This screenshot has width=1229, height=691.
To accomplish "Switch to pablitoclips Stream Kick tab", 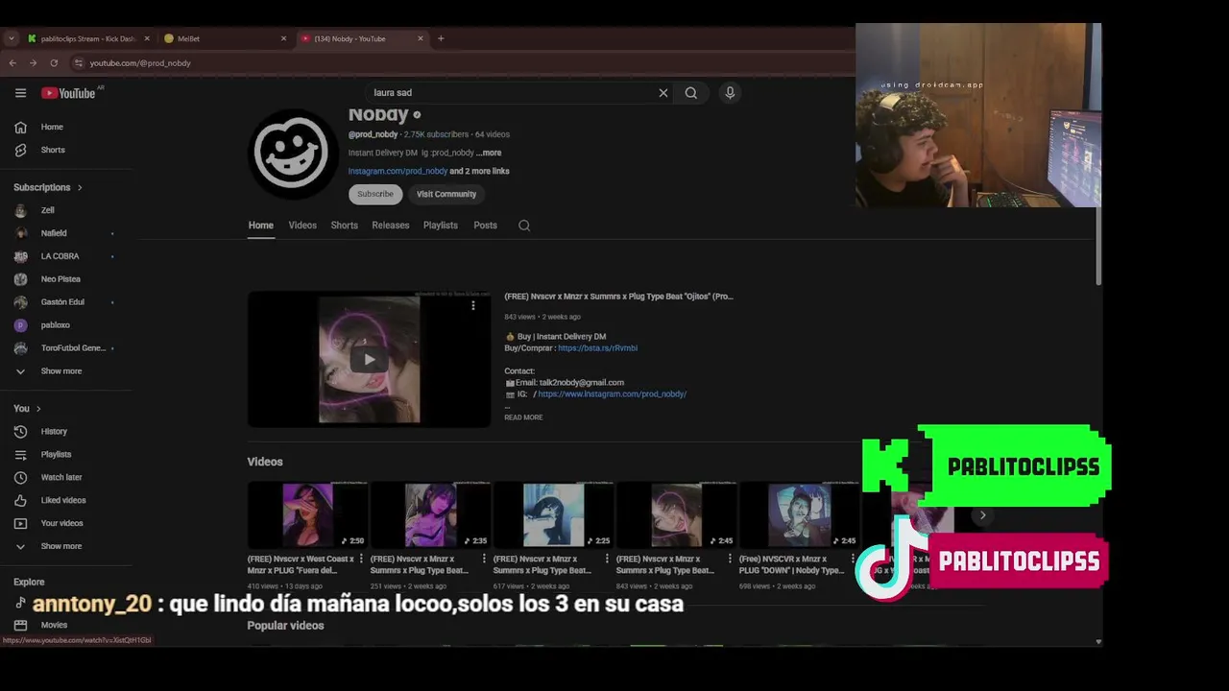I will point(87,38).
